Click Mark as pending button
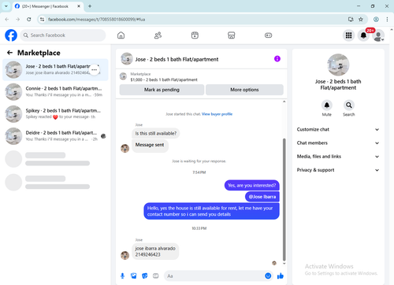Screen dimensions: 394x285 click(162, 90)
